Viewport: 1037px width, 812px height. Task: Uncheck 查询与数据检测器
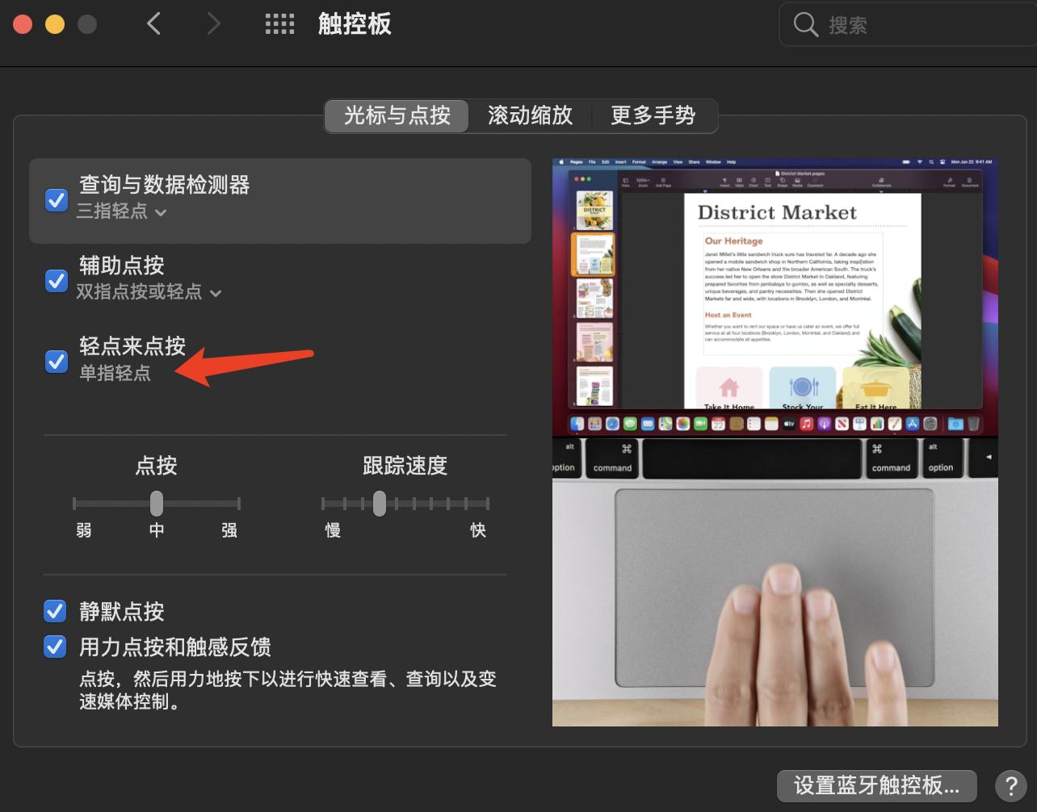tap(56, 199)
